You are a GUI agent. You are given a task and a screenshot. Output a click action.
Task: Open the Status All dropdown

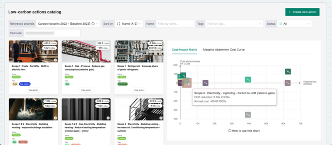coord(294,24)
